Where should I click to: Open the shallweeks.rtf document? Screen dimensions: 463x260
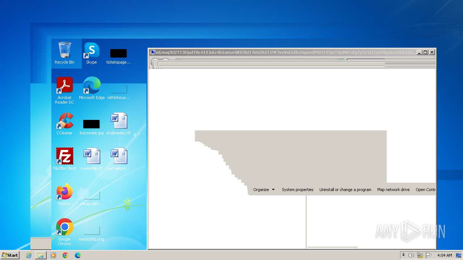tap(118, 124)
